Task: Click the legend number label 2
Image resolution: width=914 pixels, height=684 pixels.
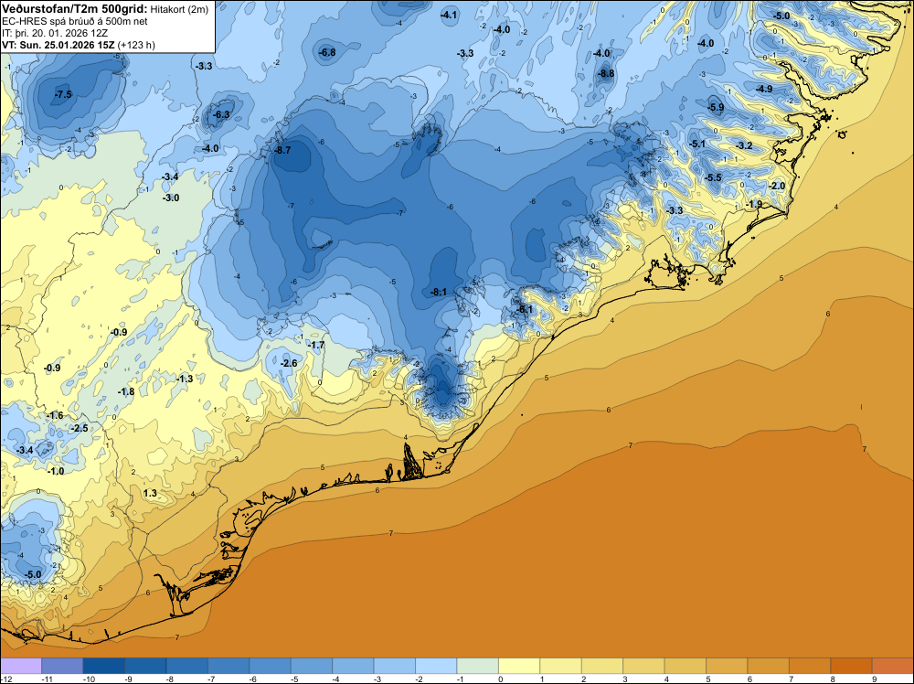Action: click(x=583, y=679)
